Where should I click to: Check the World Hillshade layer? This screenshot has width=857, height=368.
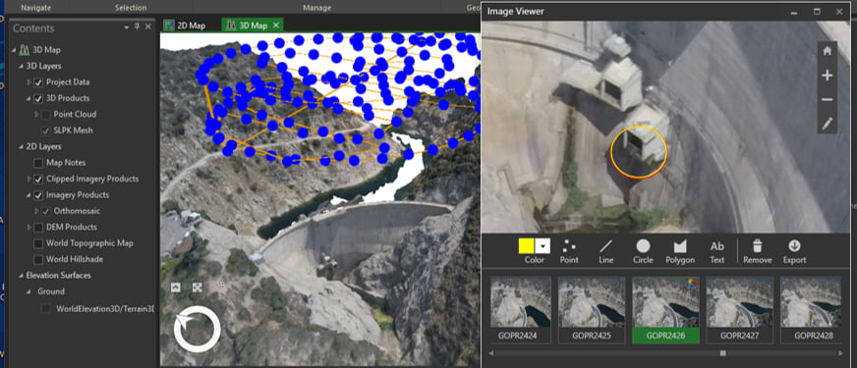pos(38,259)
